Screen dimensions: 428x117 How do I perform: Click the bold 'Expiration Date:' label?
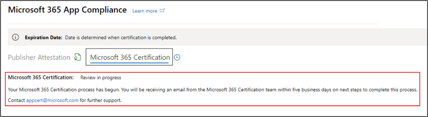pos(44,38)
